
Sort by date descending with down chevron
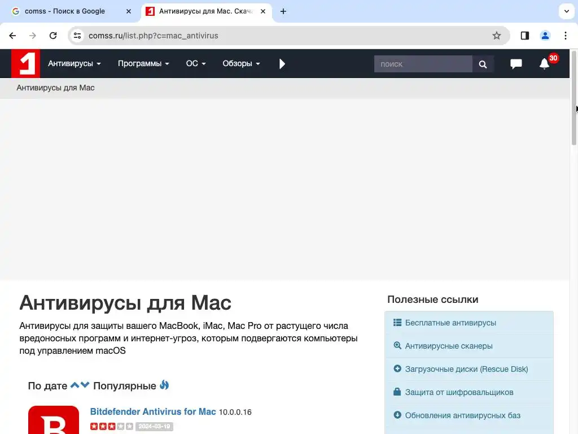coord(85,385)
